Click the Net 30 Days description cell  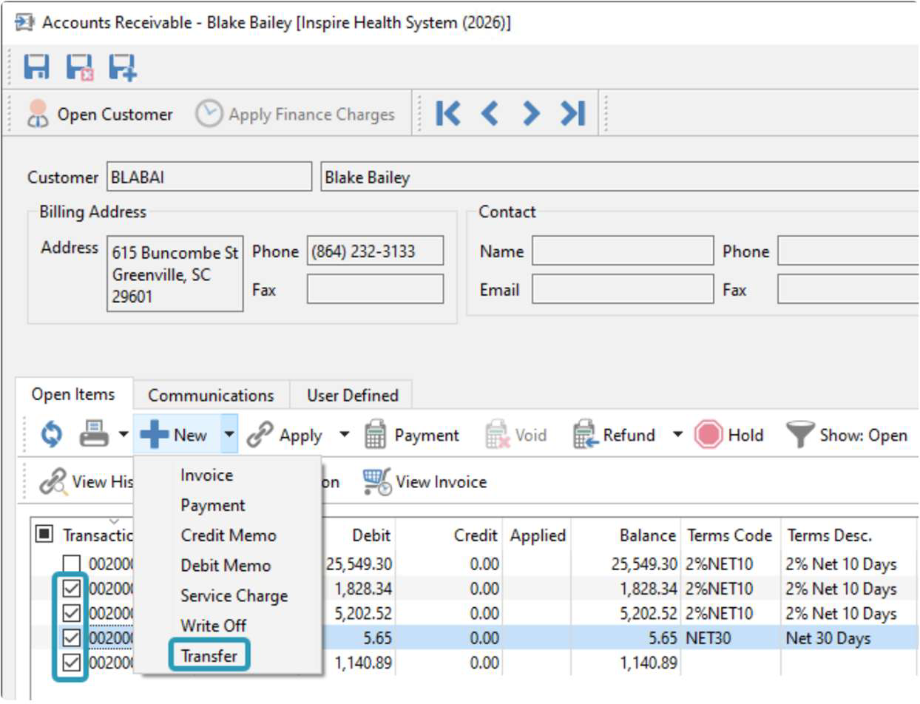coord(849,638)
